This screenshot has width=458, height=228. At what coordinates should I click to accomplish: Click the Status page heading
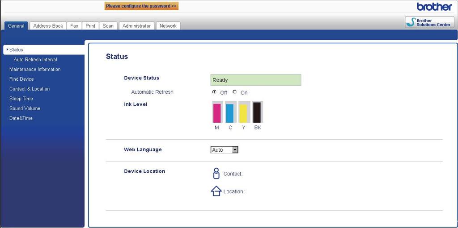click(117, 57)
